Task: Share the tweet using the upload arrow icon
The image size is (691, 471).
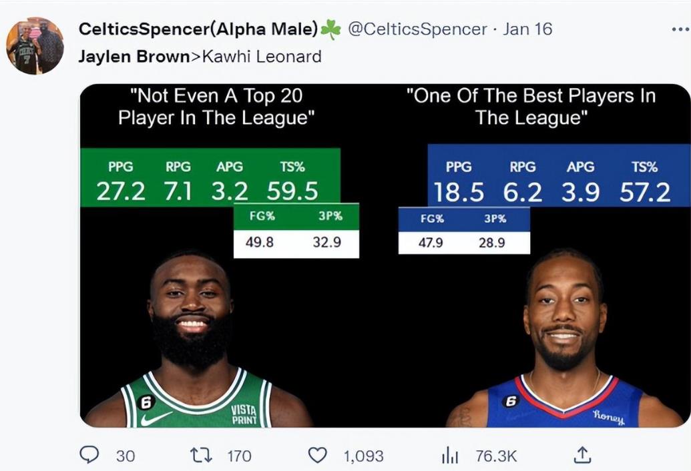Action: point(582,455)
